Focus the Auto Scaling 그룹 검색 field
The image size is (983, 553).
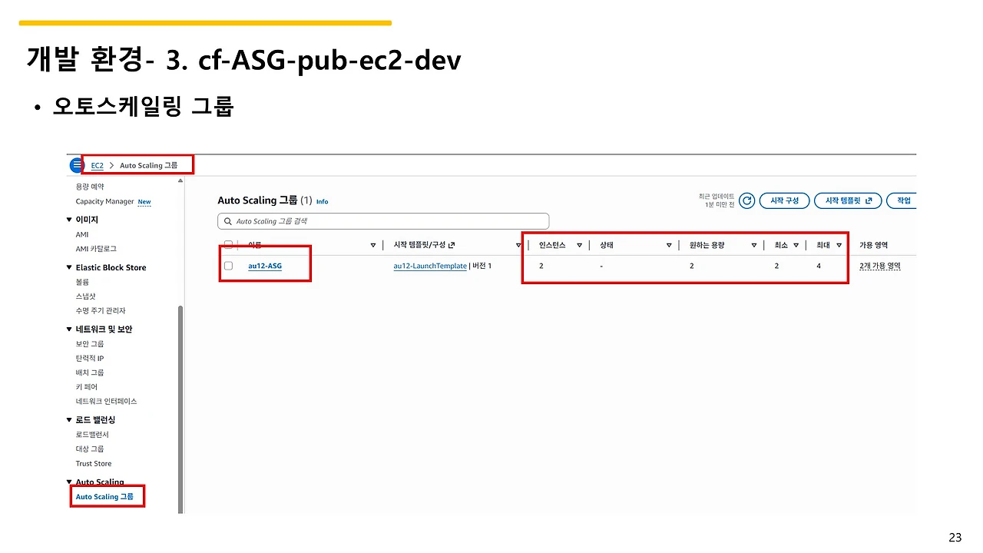(x=383, y=221)
